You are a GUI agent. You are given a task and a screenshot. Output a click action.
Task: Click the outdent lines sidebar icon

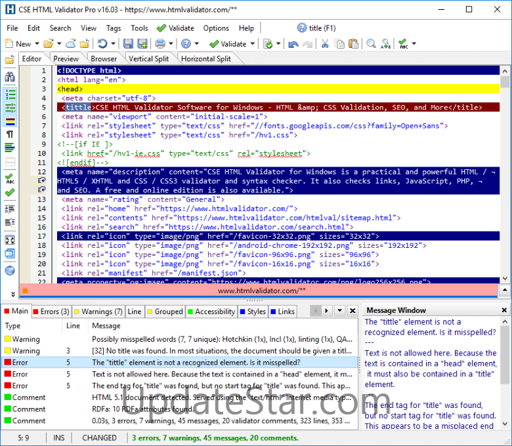click(10, 222)
